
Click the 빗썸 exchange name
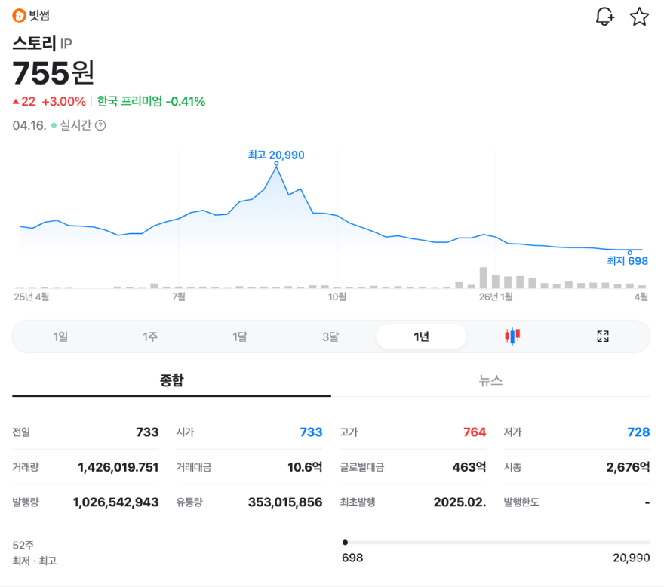(x=39, y=16)
